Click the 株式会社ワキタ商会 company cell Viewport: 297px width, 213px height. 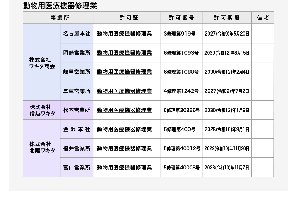pyautogui.click(x=41, y=62)
